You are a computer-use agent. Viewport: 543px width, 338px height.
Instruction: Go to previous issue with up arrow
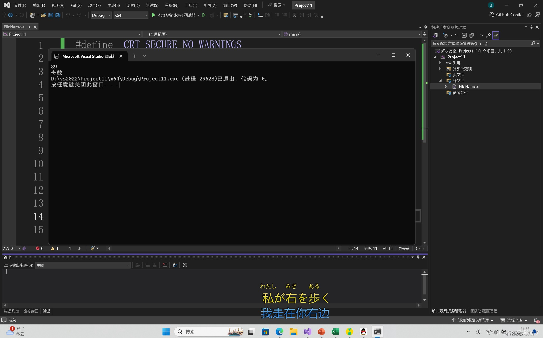point(70,248)
